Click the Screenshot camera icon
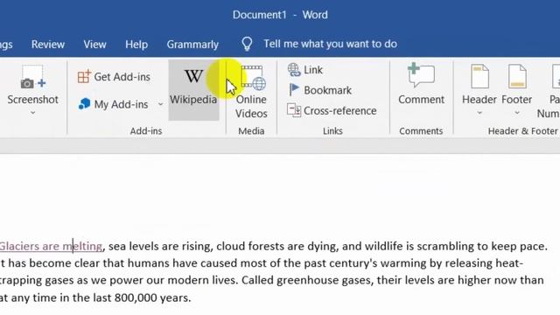This screenshot has height=315, width=560. pos(32,77)
